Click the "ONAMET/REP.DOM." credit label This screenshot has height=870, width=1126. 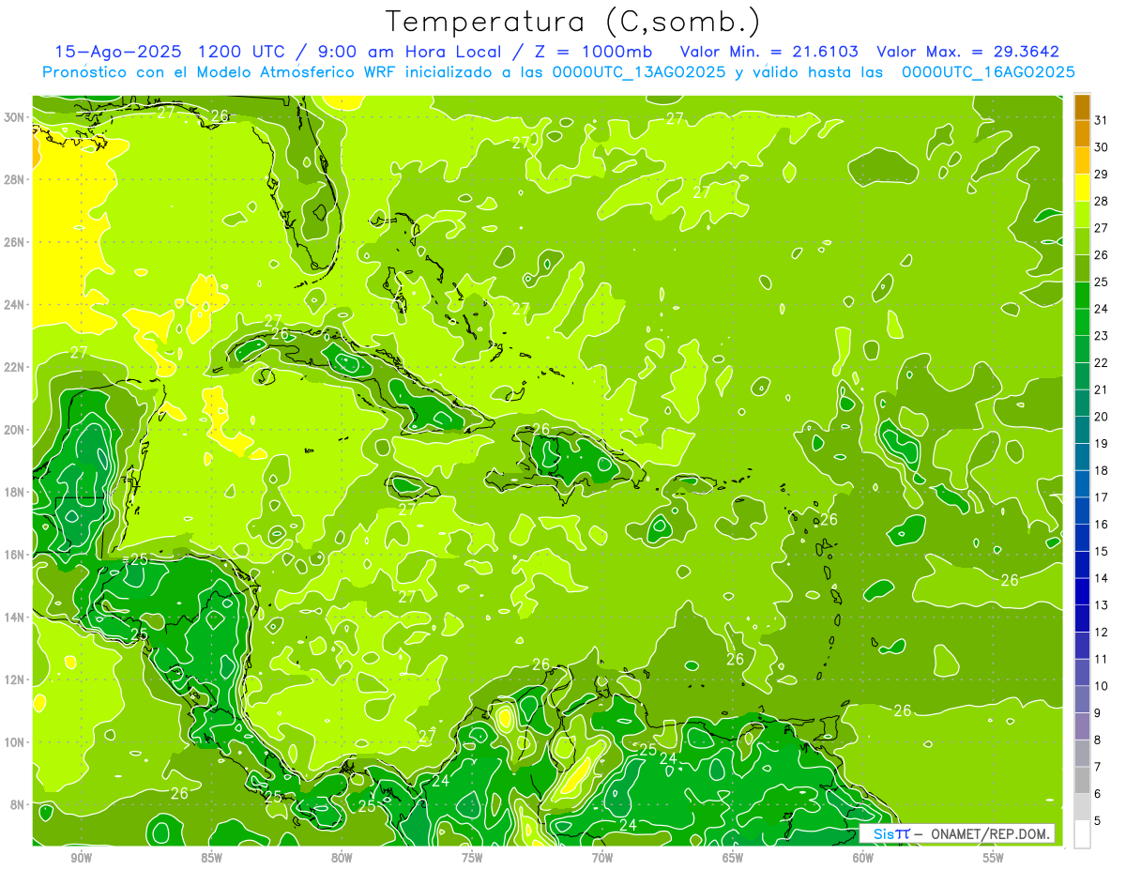(x=992, y=833)
